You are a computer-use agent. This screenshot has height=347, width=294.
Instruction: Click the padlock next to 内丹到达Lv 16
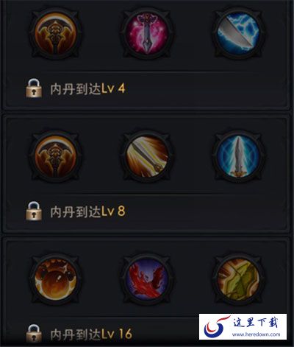[34, 334]
